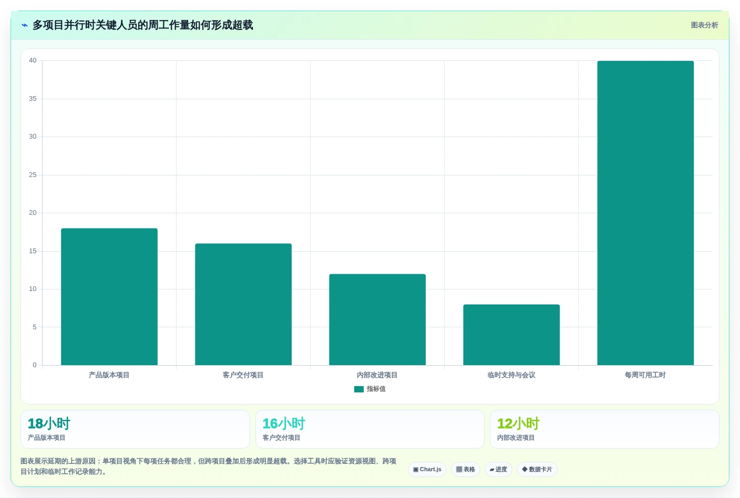The height and width of the screenshot is (498, 740).
Task: Click the lightning icon beside the title
Action: [25, 25]
